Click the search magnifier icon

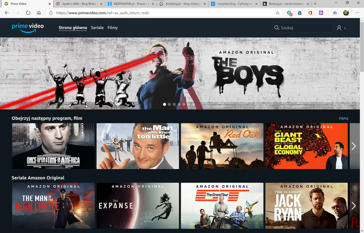click(277, 28)
